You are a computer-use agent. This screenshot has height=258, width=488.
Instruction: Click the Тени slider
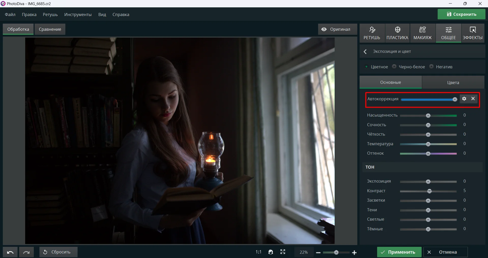(428, 210)
